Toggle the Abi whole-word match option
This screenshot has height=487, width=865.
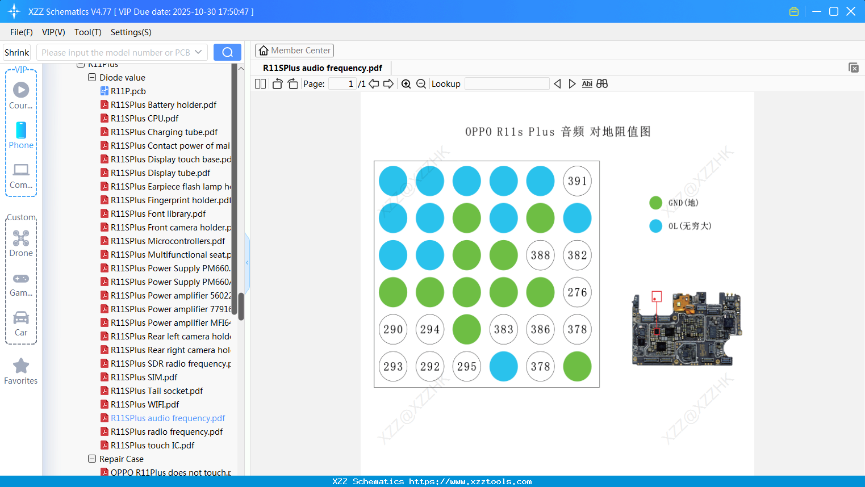pos(587,84)
